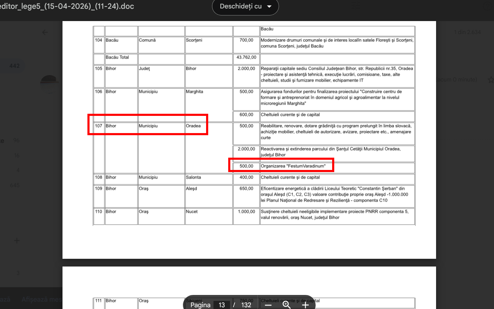Click the magnifier zoom reset icon

tap(286, 305)
